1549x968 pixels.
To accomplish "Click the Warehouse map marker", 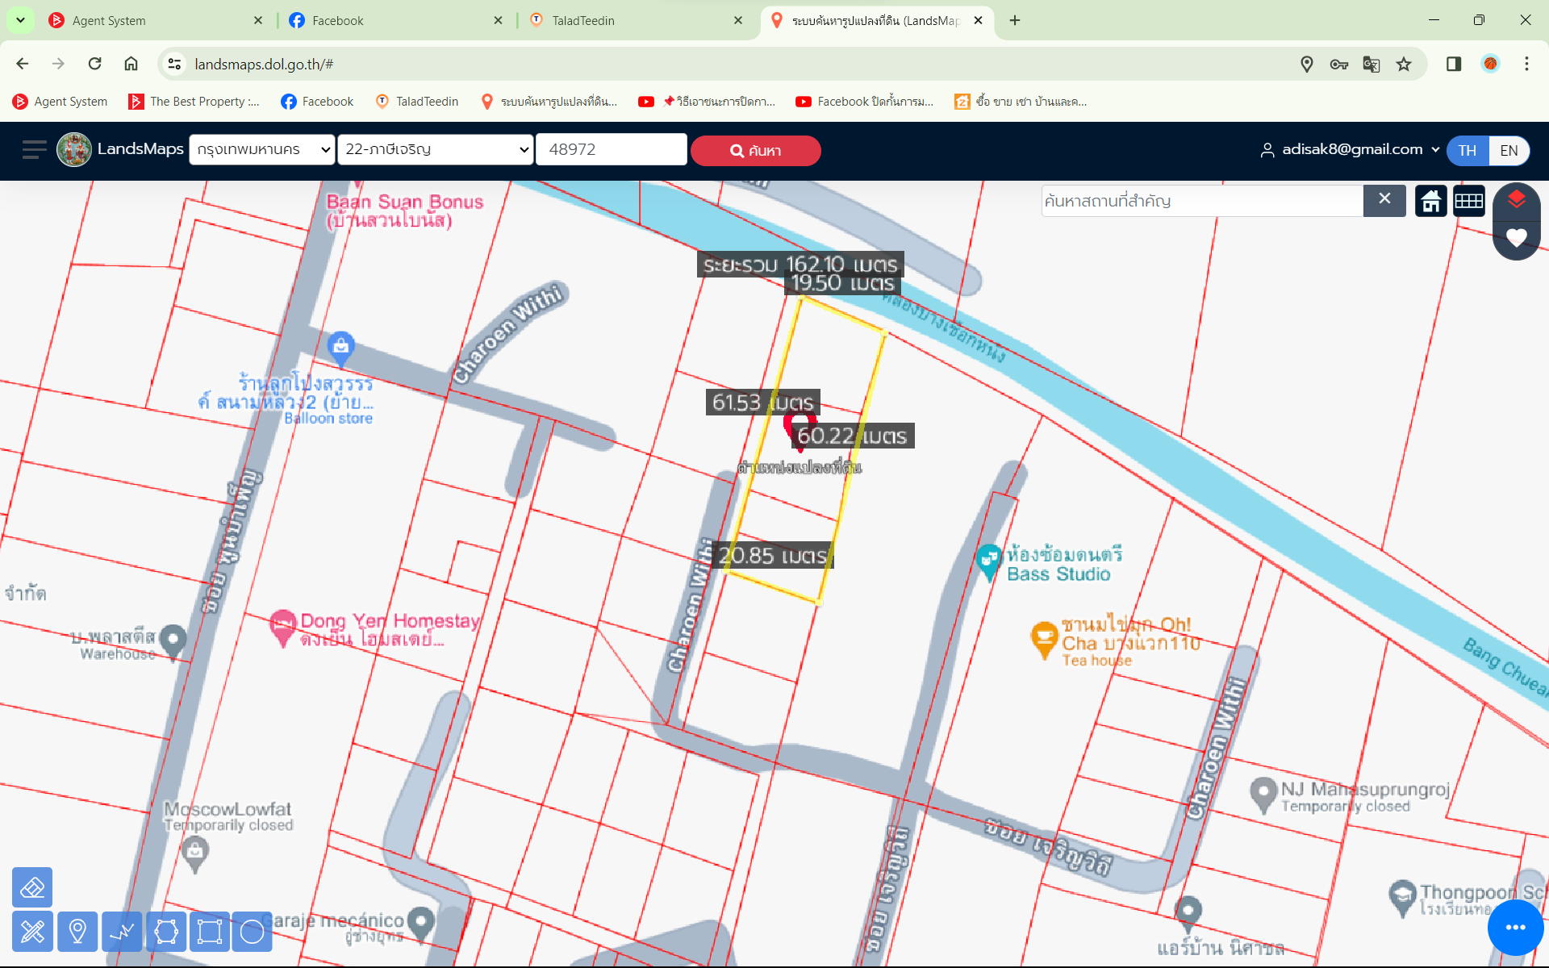I will click(173, 641).
